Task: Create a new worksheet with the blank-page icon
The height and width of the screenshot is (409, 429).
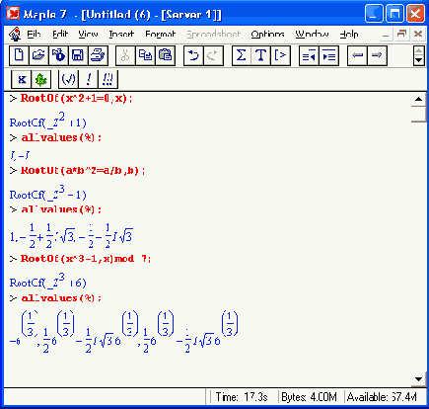Action: [19, 55]
